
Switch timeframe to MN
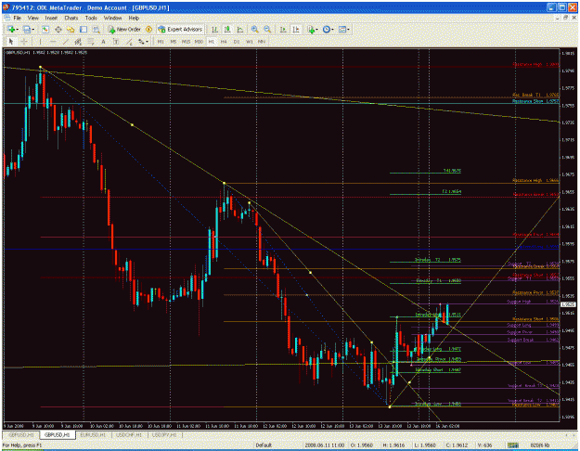pyautogui.click(x=262, y=42)
